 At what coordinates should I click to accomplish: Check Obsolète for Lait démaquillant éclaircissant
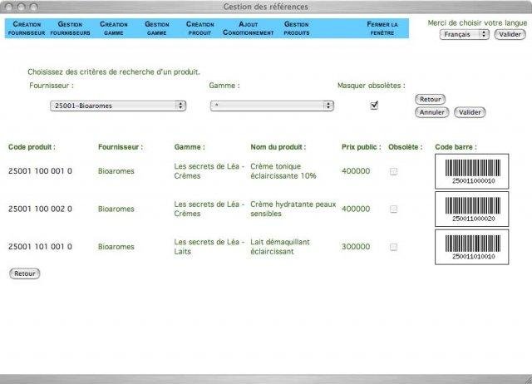pyautogui.click(x=393, y=247)
